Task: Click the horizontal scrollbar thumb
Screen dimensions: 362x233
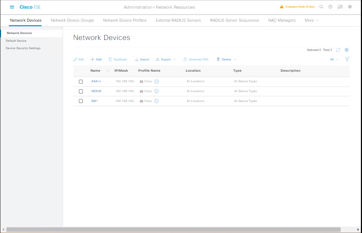Action: tap(173, 229)
